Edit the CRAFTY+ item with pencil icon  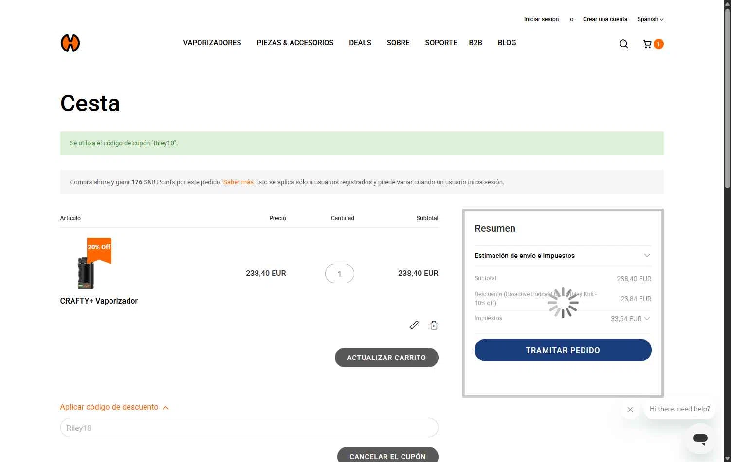(x=414, y=325)
